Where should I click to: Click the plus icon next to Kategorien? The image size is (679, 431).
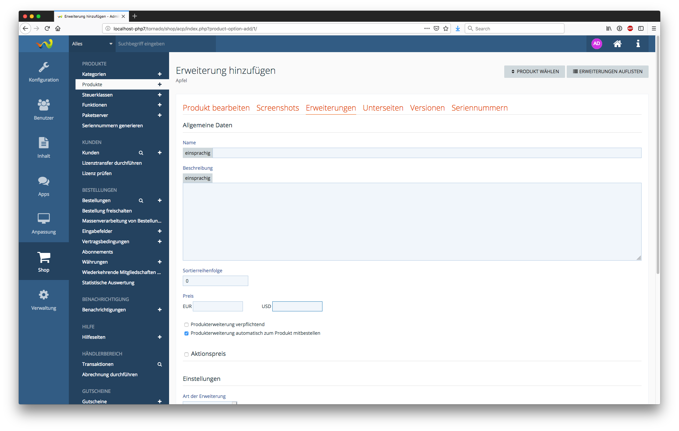[160, 74]
